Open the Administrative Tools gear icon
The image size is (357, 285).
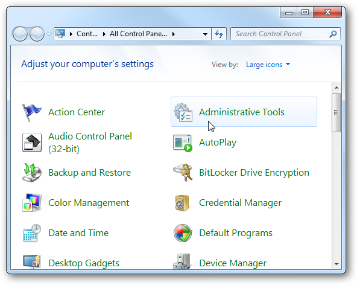183,112
